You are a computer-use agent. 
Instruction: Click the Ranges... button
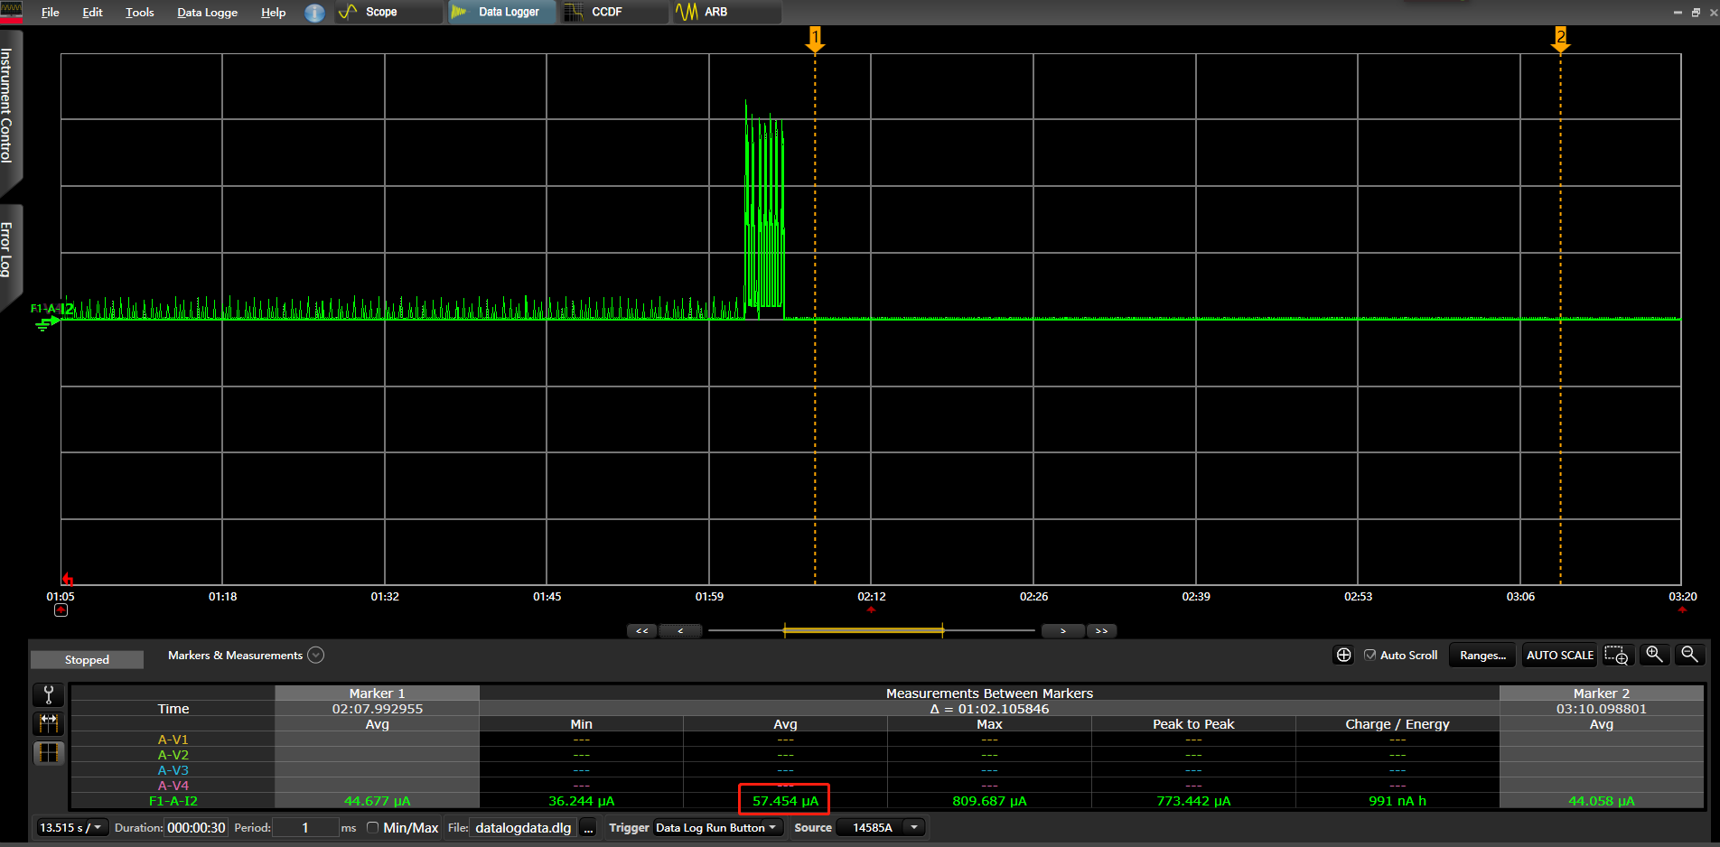click(1482, 656)
